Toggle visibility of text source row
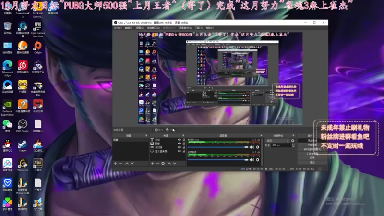Image resolution: width=384 pixels, height=216 pixels. point(179,140)
